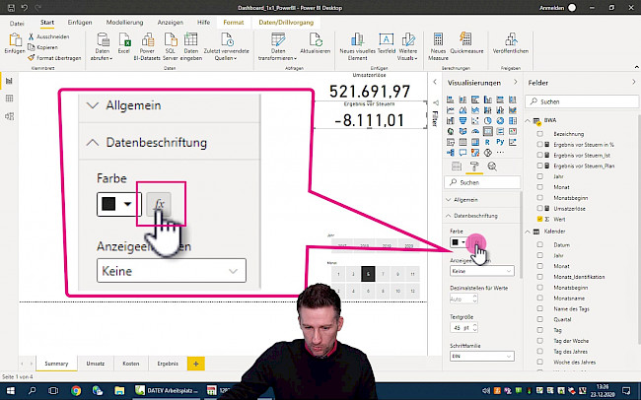
Task: Switch to Model view in left sidebar
Action: pos(9,116)
